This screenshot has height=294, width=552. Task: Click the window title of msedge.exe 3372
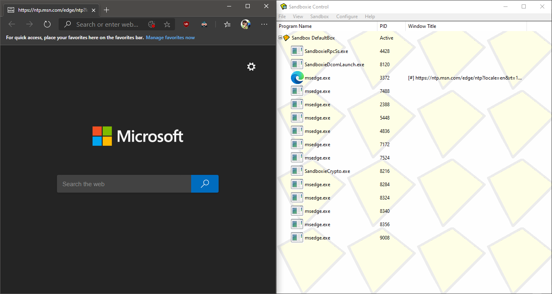coord(465,78)
